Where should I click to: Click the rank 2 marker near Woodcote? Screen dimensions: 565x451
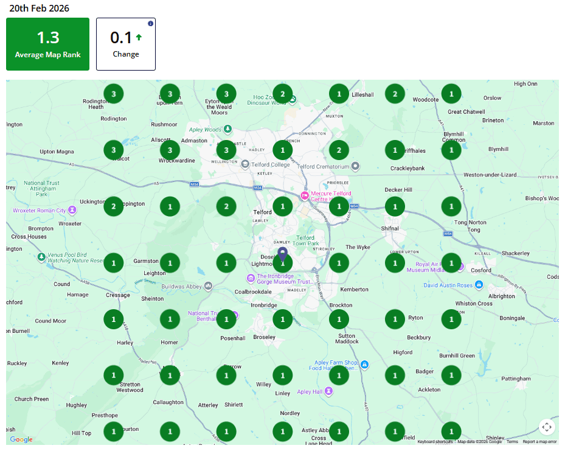click(x=395, y=94)
